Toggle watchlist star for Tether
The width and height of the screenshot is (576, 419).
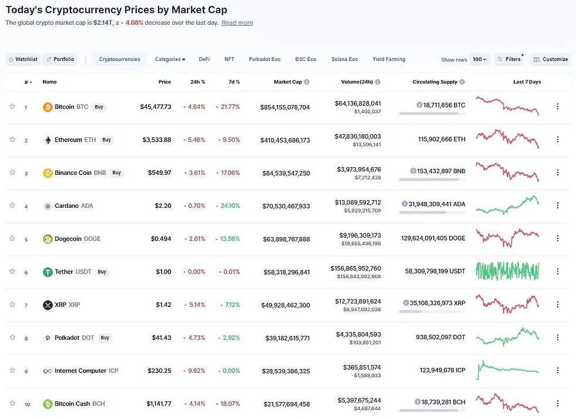pos(12,272)
